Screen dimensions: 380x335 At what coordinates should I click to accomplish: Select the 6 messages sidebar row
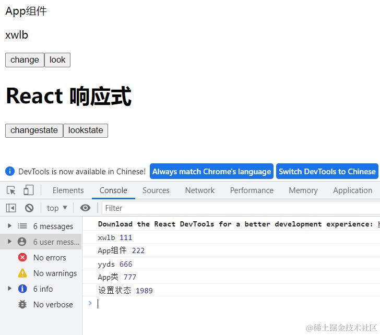click(x=41, y=226)
